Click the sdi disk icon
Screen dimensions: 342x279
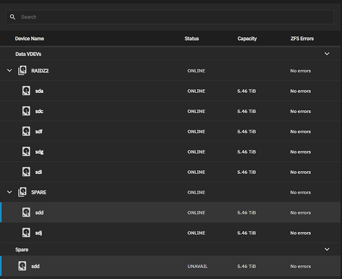tap(26, 172)
